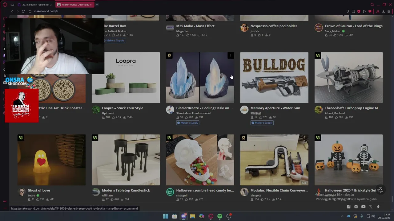Open Memory Aperture - Water Gun title
Screen dimensions: 394x221
275,108
